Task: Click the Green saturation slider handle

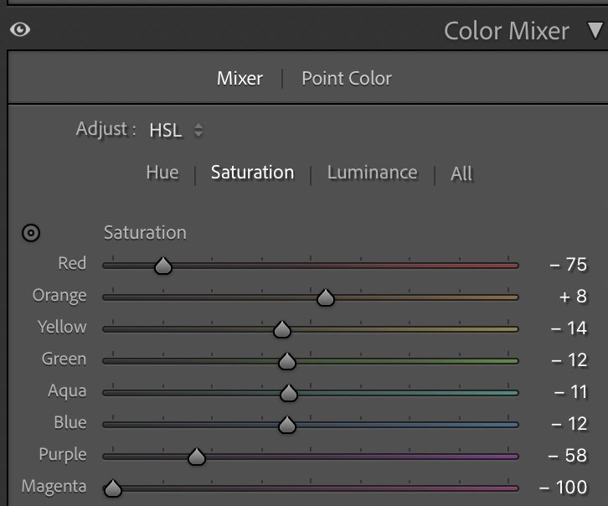Action: [x=287, y=361]
